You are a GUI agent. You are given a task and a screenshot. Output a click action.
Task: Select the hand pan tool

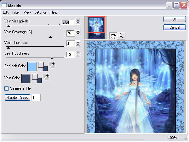click(x=113, y=36)
